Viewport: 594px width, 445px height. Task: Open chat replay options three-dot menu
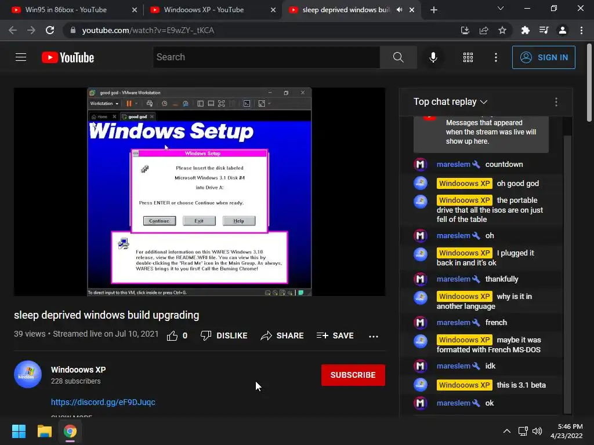(x=556, y=102)
